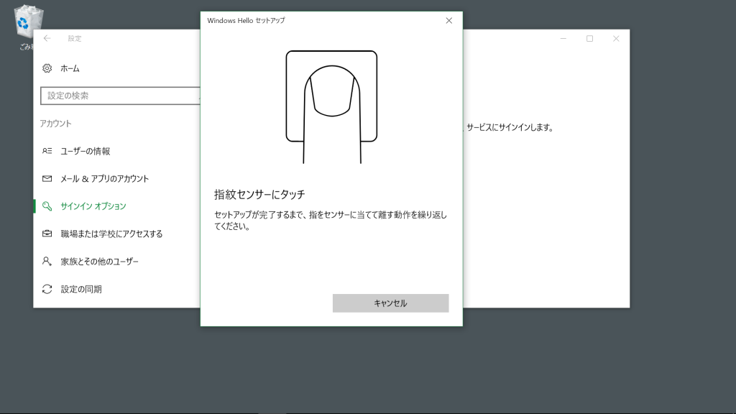Click the 指紋センサーにタッチ heading
The height and width of the screenshot is (414, 736).
tap(259, 194)
